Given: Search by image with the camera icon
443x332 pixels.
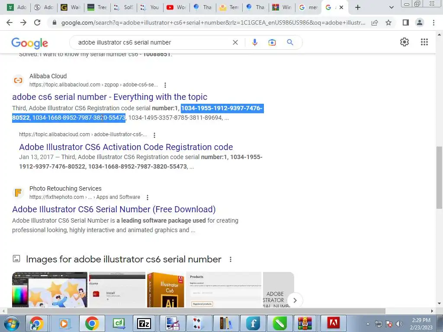Looking at the screenshot, I should click(272, 42).
